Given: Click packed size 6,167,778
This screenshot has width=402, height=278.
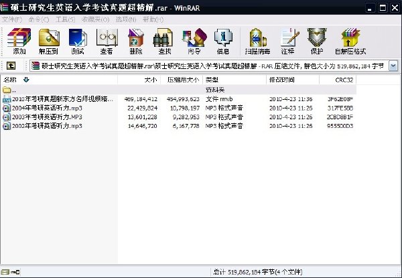Looking at the screenshot, I should click(186, 126).
